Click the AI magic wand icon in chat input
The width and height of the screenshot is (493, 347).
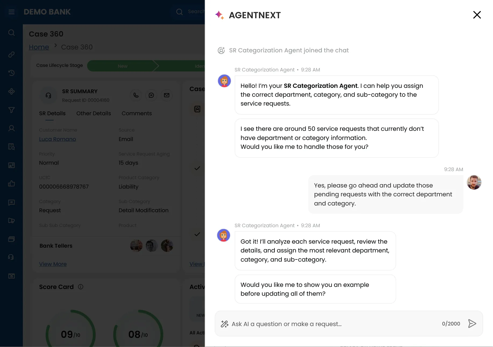[x=224, y=324]
